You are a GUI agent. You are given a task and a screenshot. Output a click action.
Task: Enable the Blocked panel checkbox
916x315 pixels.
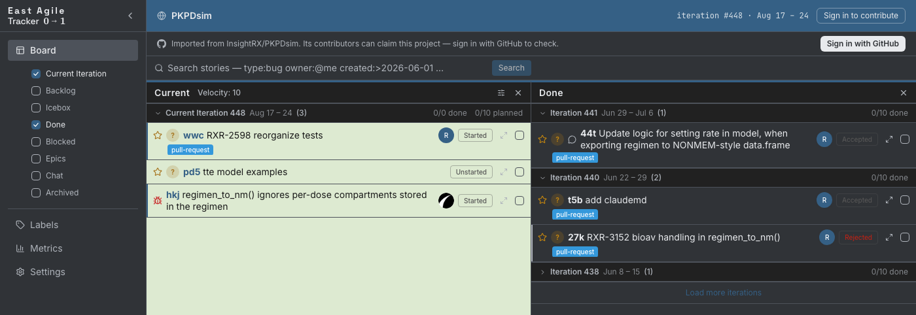[36, 142]
